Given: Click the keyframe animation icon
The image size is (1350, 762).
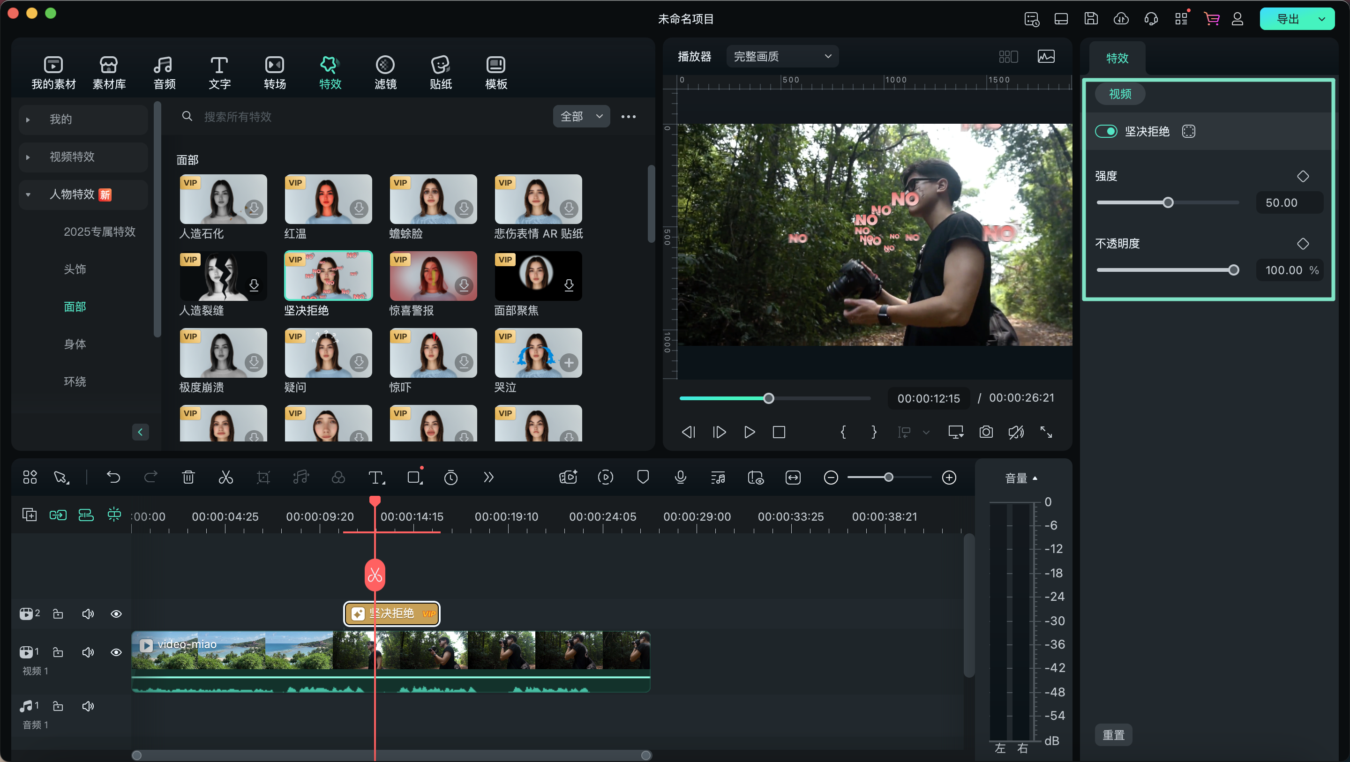Looking at the screenshot, I should [1305, 176].
